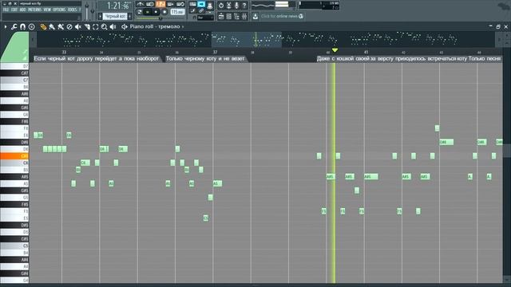The width and height of the screenshot is (511, 287).
Task: Toggle the metronome button
Action: (141, 4)
